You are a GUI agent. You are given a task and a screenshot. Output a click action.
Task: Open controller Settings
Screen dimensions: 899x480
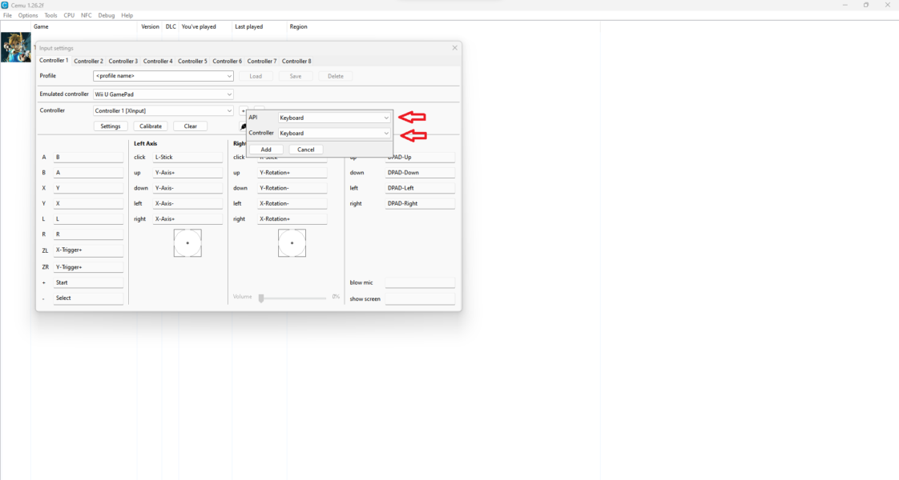click(111, 126)
